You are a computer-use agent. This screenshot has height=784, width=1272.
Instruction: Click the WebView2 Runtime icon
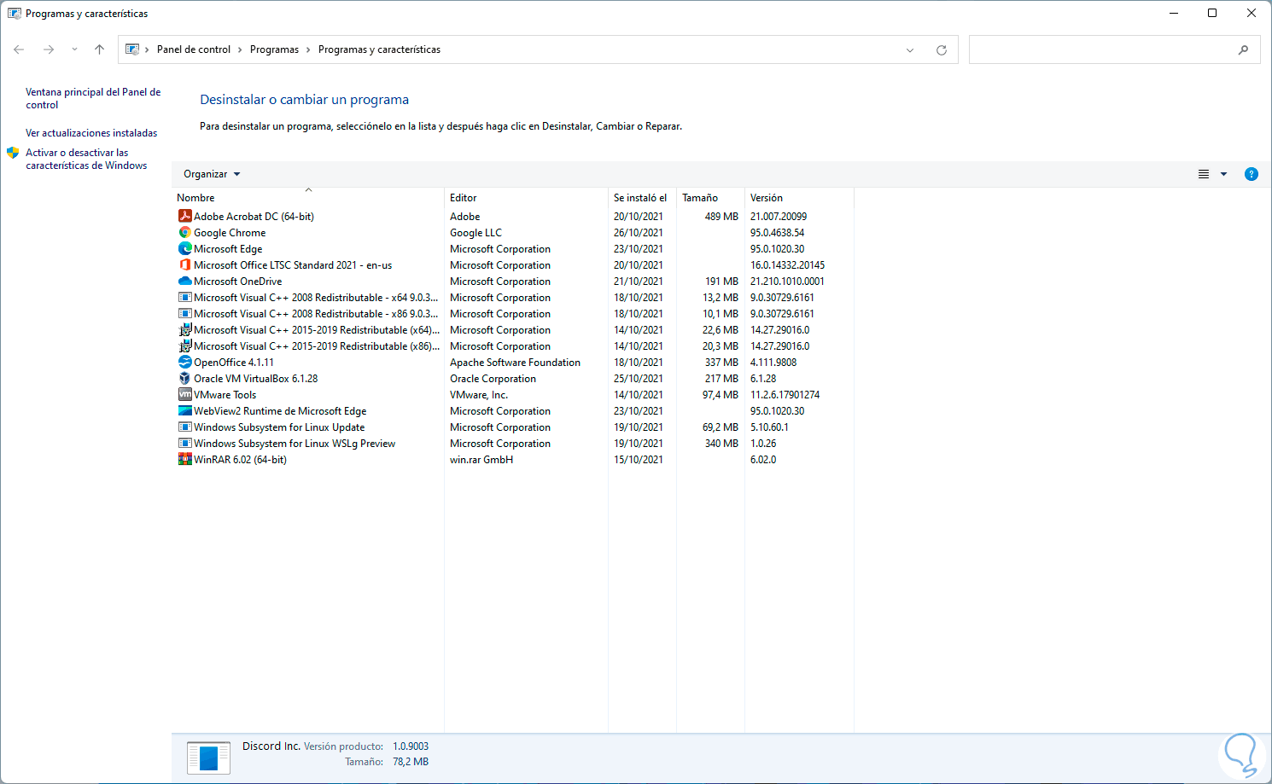pyautogui.click(x=184, y=410)
